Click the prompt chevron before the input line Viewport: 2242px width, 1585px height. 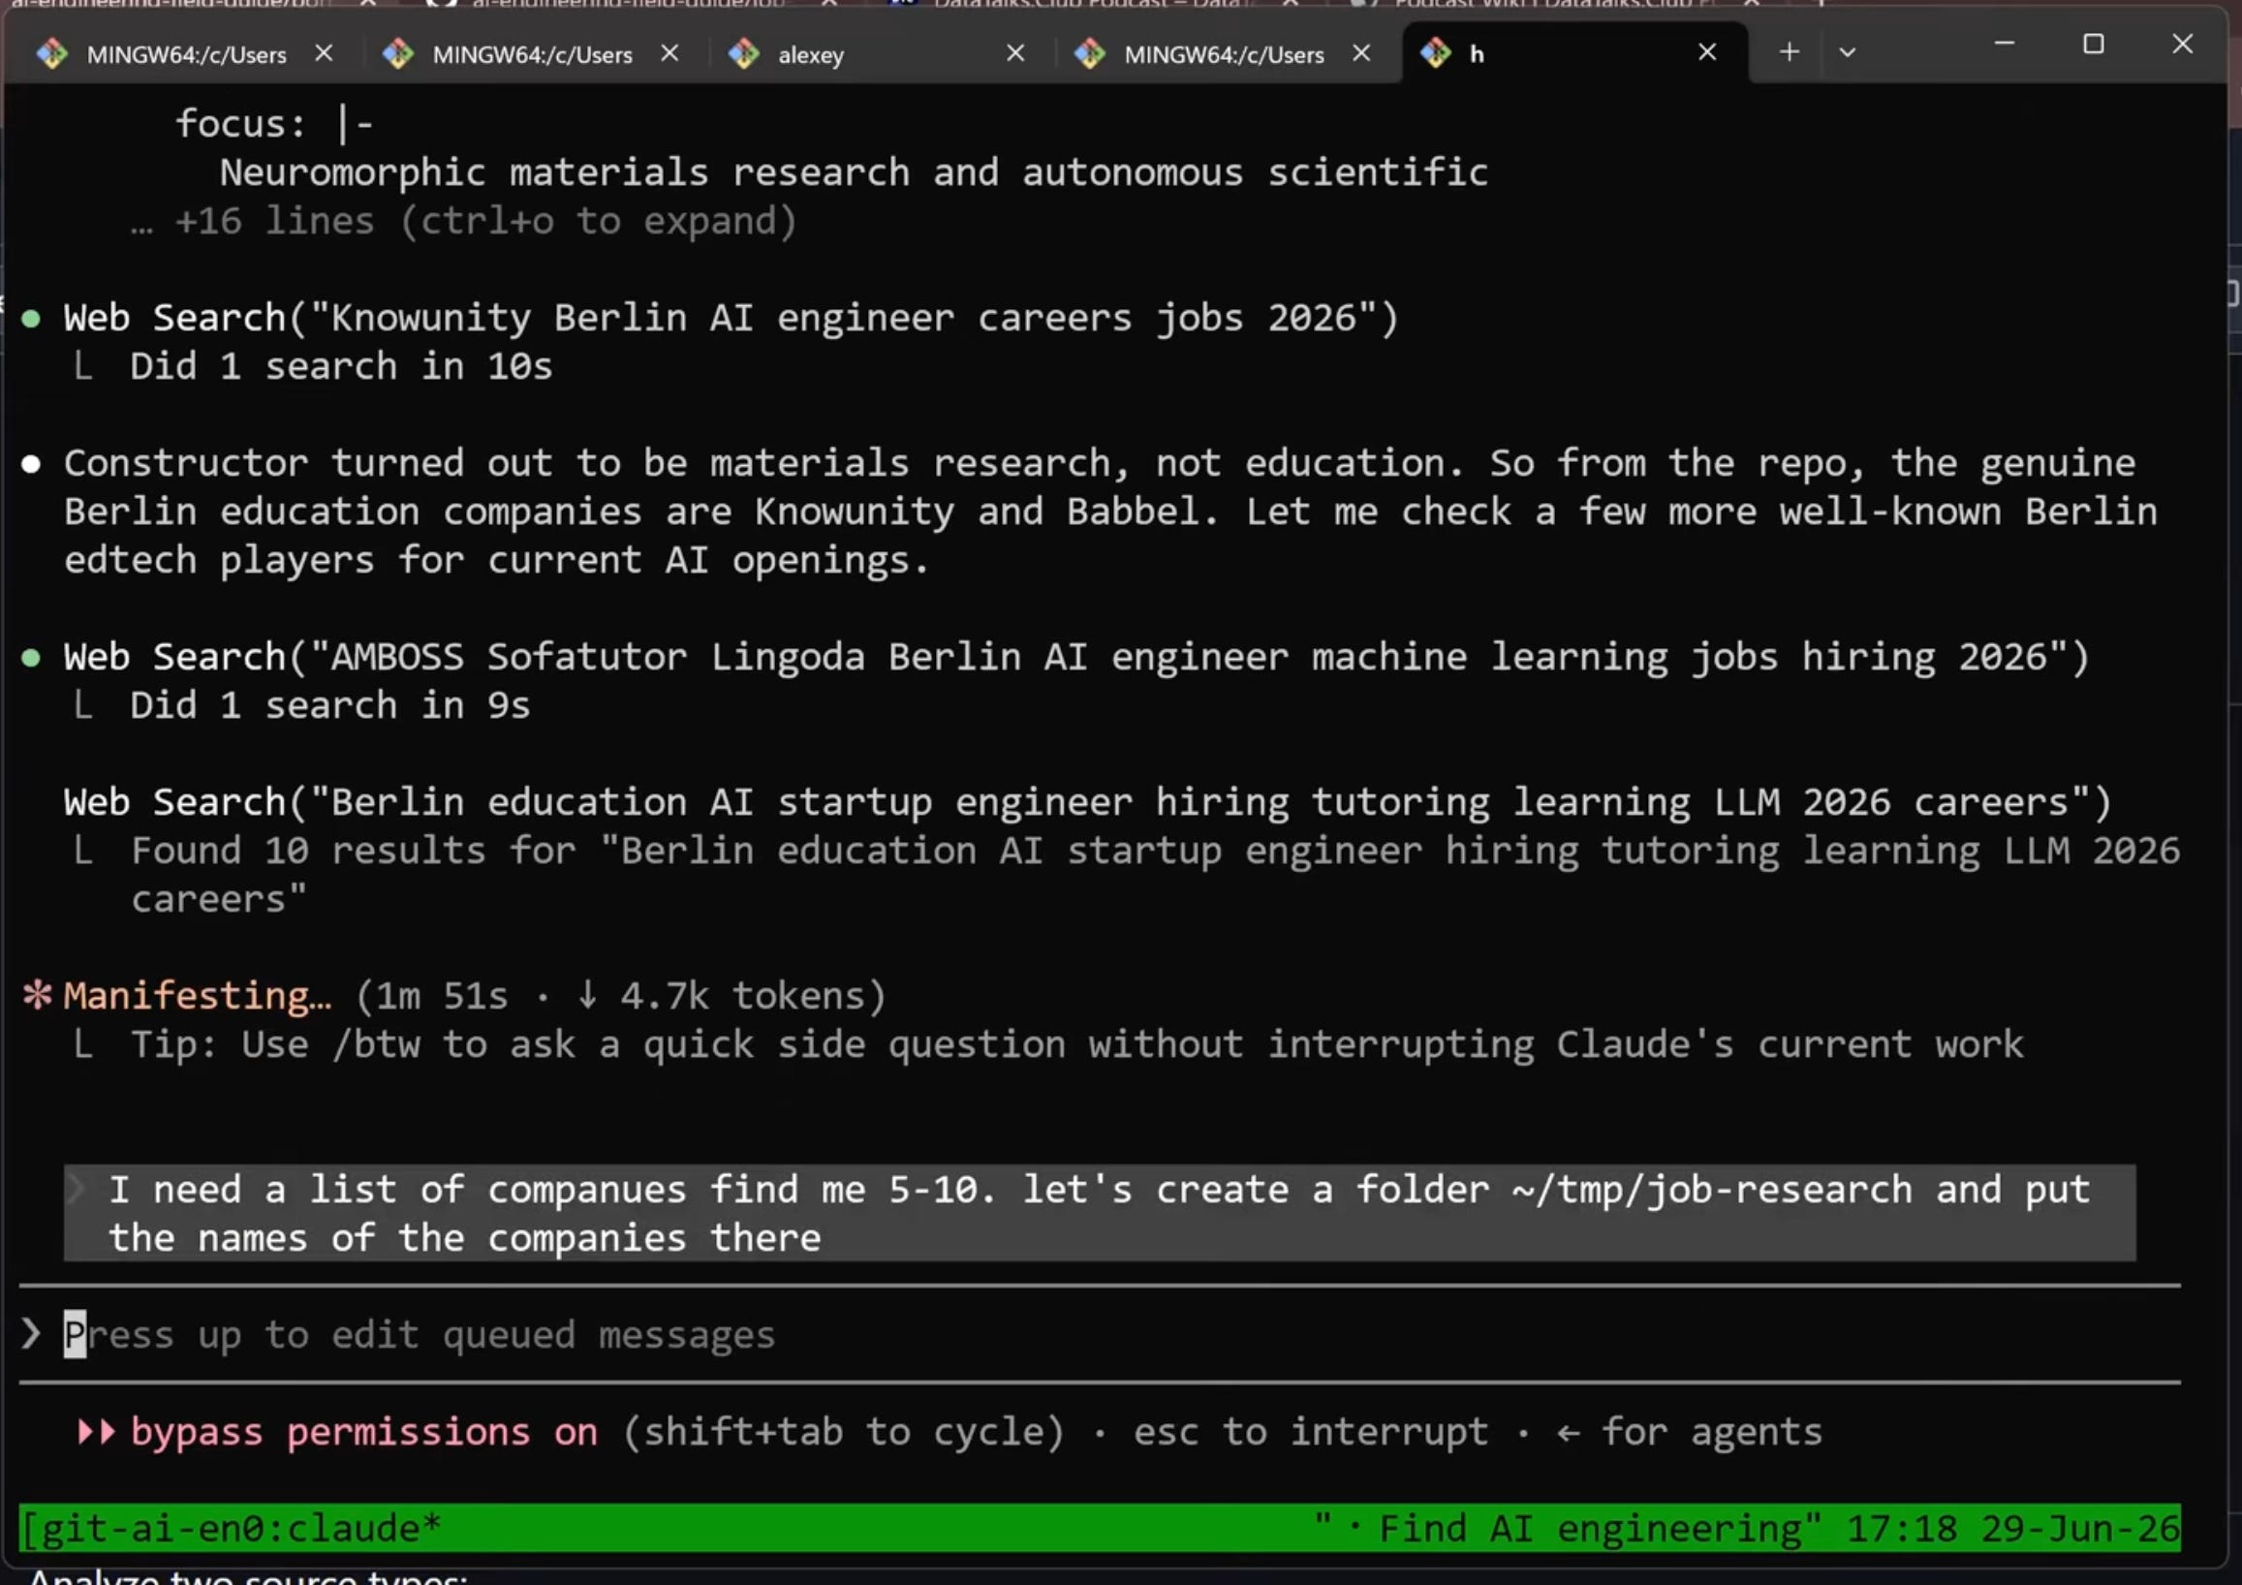tap(31, 1334)
